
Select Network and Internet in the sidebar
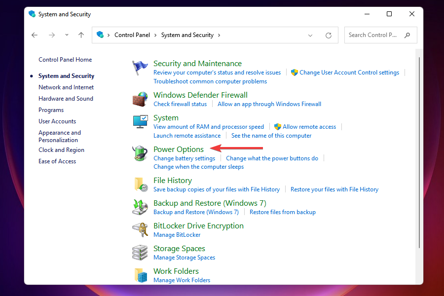click(x=66, y=87)
